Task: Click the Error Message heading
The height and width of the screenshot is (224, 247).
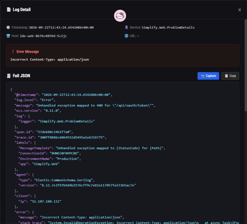Action: (x=28, y=52)
